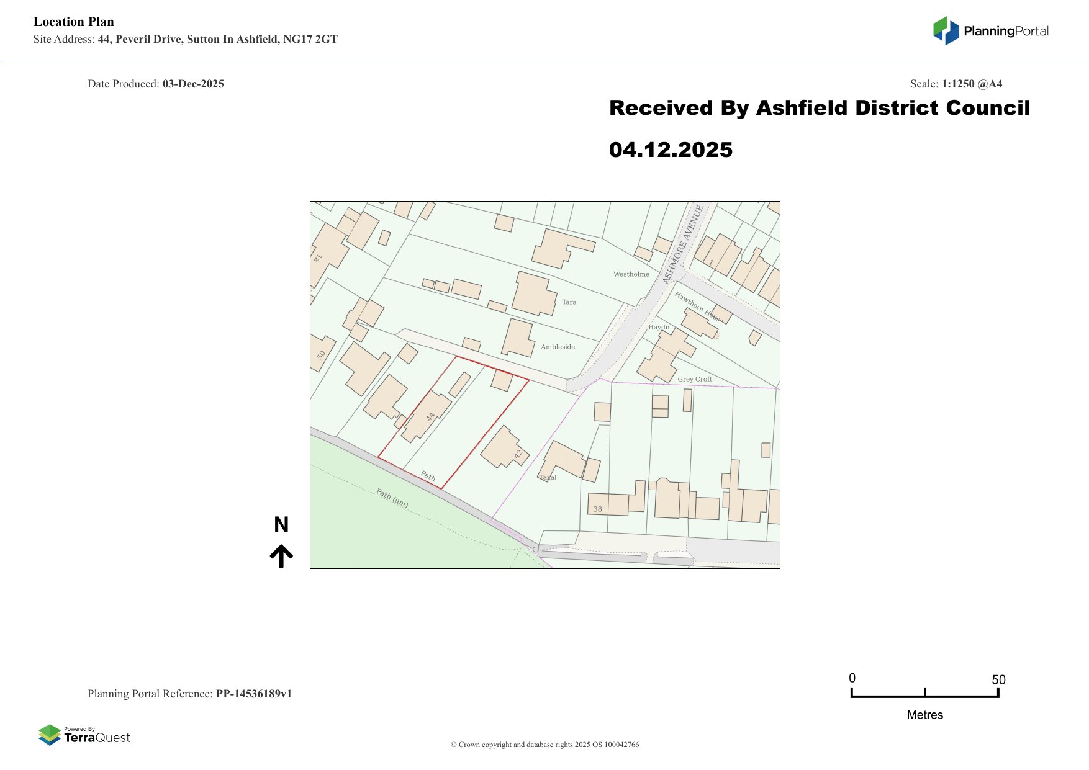
Task: Click the Metres scale bar label
Action: (x=924, y=715)
